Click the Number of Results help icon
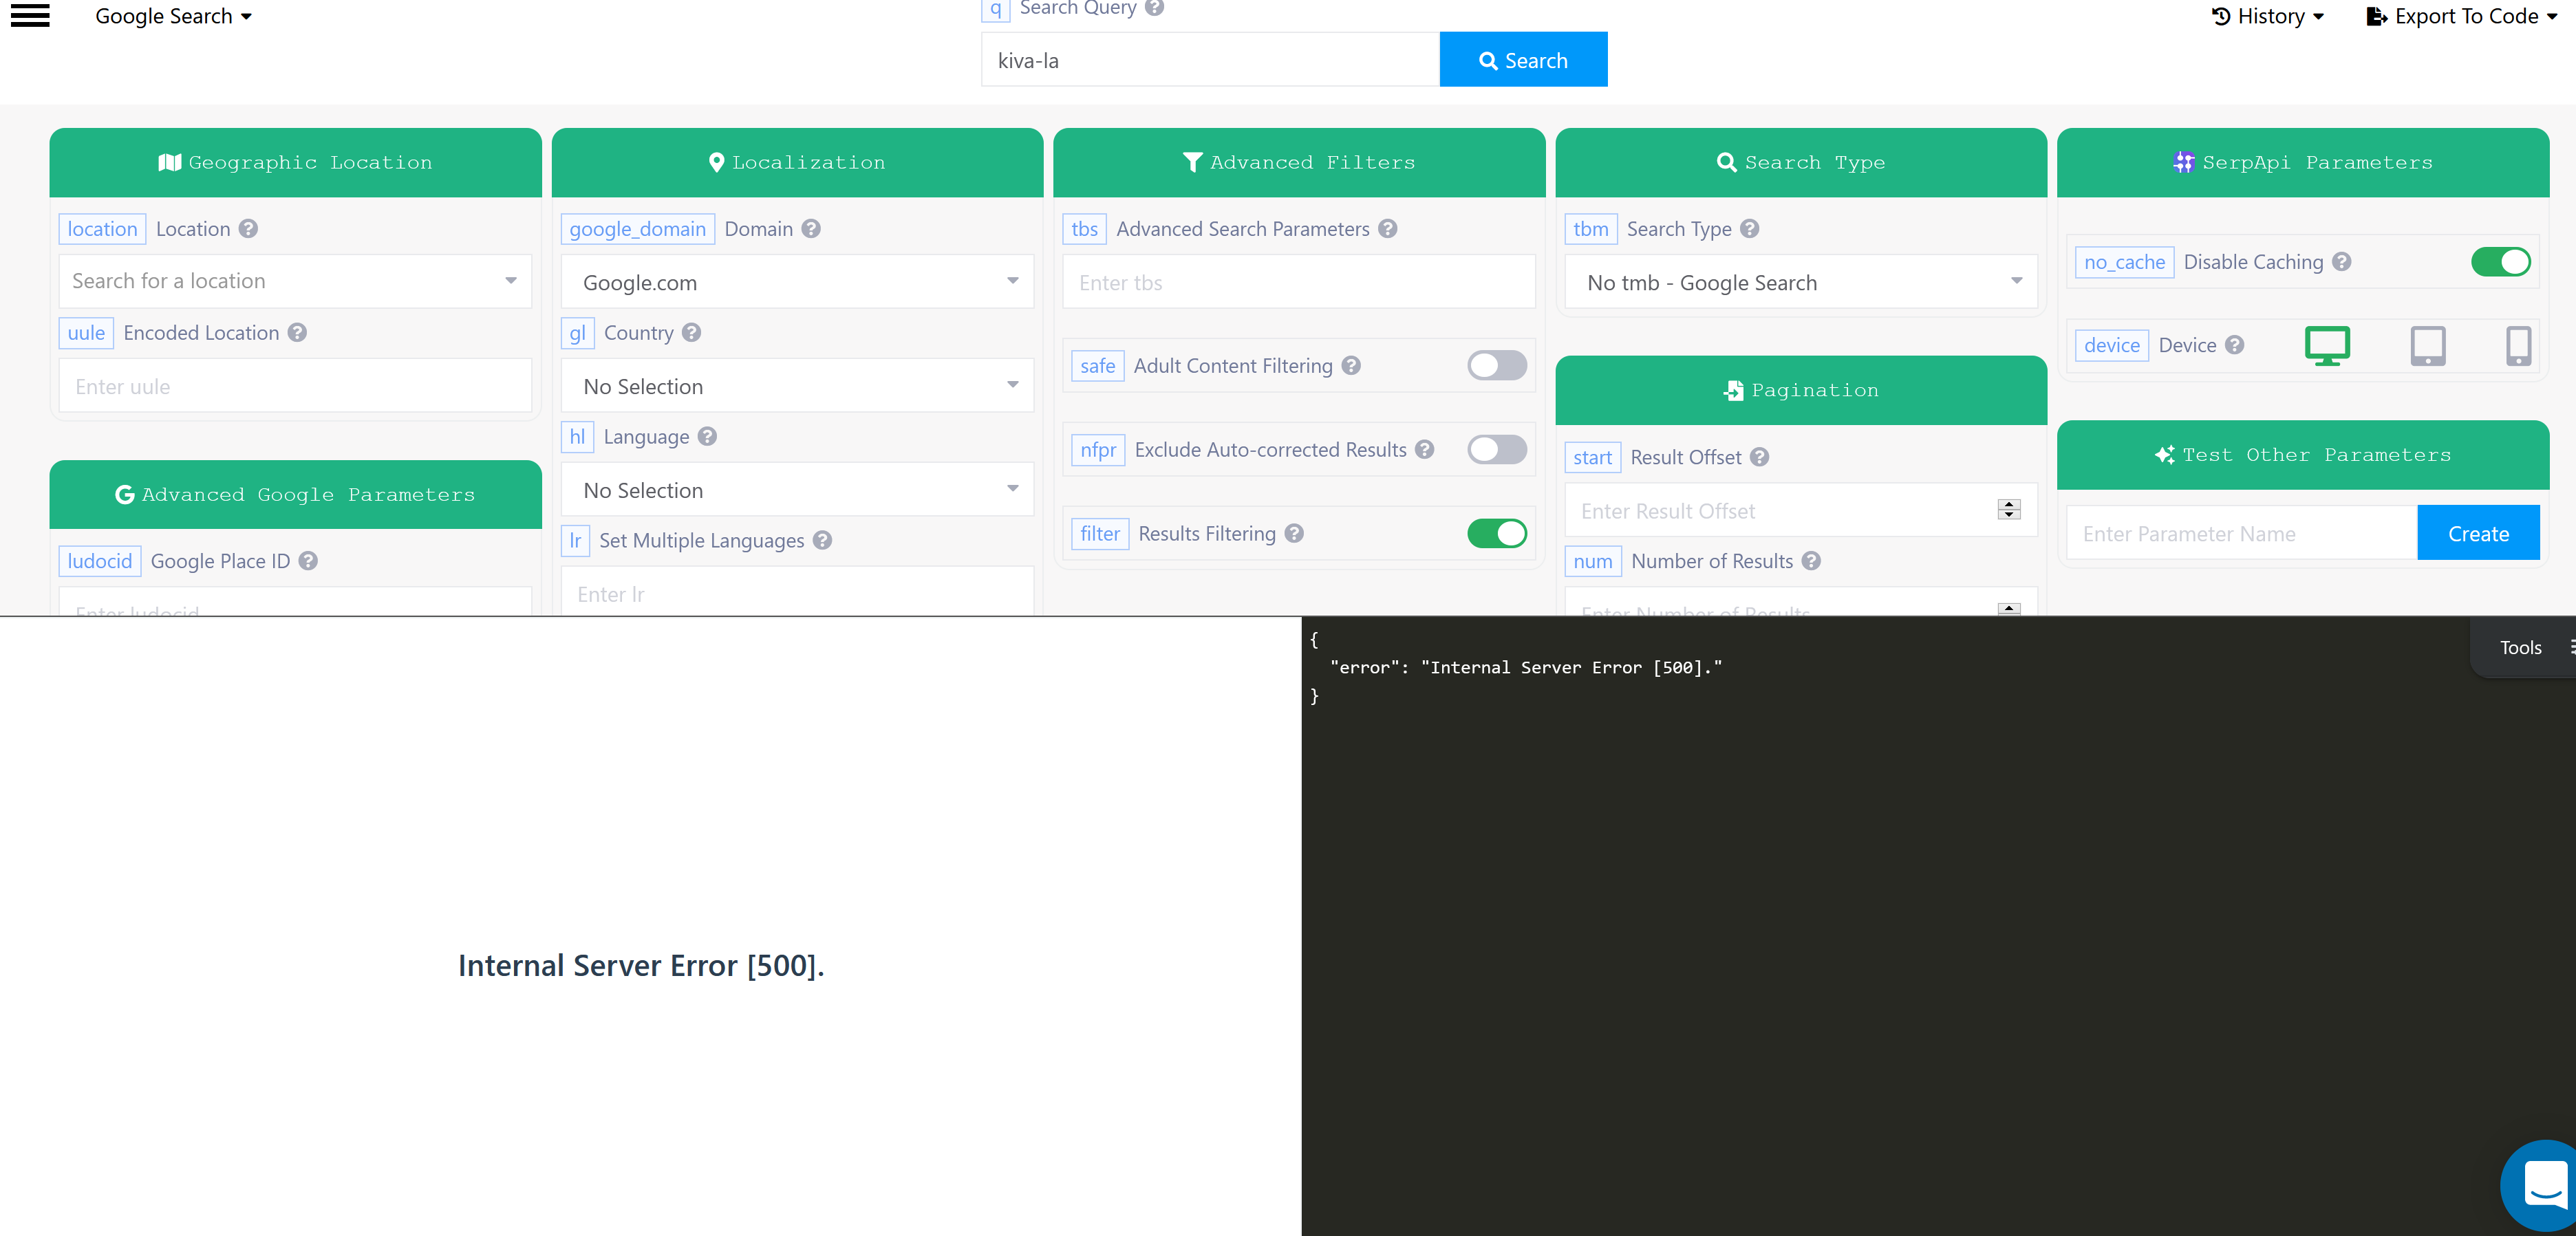2576x1236 pixels. (1812, 561)
